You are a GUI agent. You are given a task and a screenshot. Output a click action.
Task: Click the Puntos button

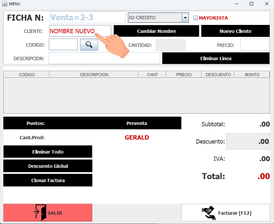(36, 123)
